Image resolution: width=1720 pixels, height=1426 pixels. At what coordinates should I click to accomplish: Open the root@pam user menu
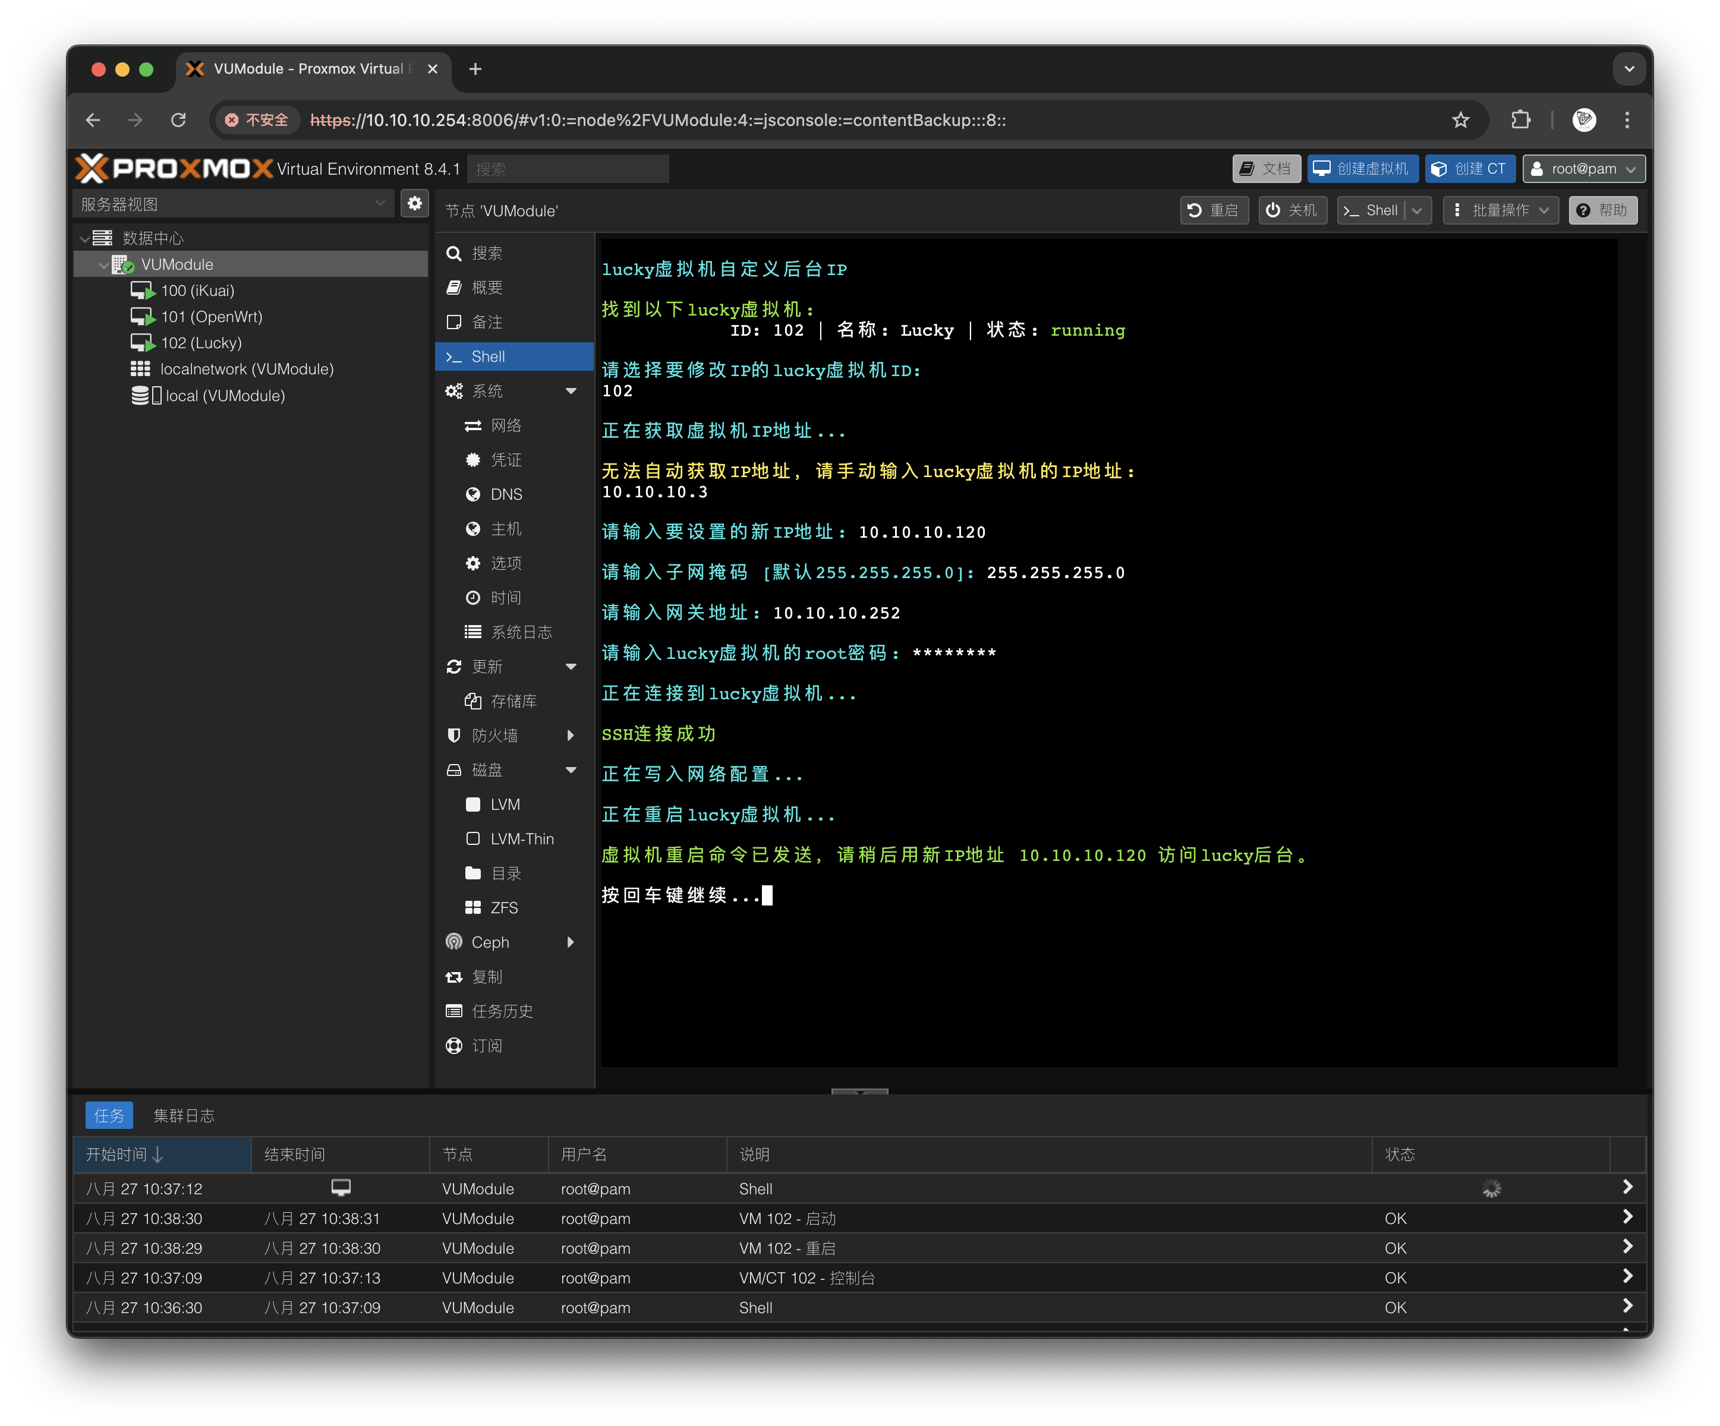(1583, 169)
